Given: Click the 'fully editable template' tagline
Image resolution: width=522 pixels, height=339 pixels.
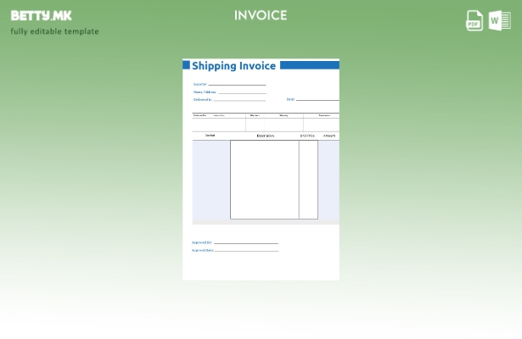Looking at the screenshot, I should 54,31.
